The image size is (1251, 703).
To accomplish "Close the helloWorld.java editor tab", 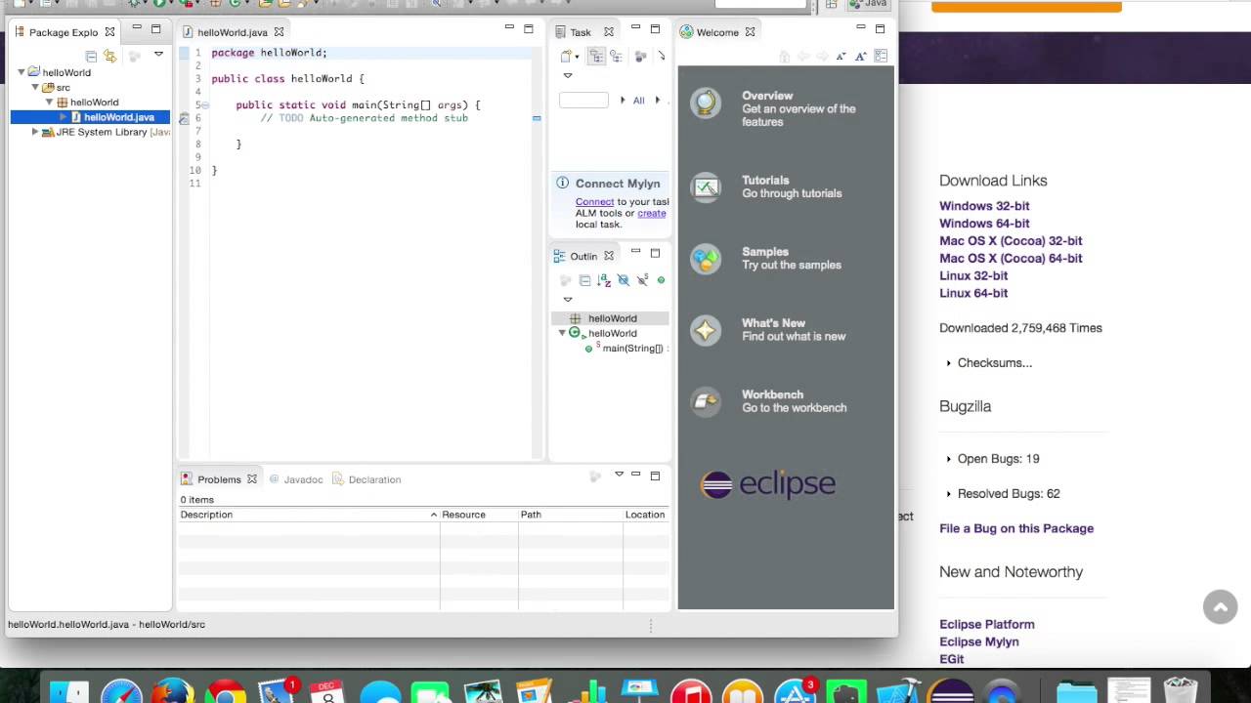I will (x=279, y=32).
